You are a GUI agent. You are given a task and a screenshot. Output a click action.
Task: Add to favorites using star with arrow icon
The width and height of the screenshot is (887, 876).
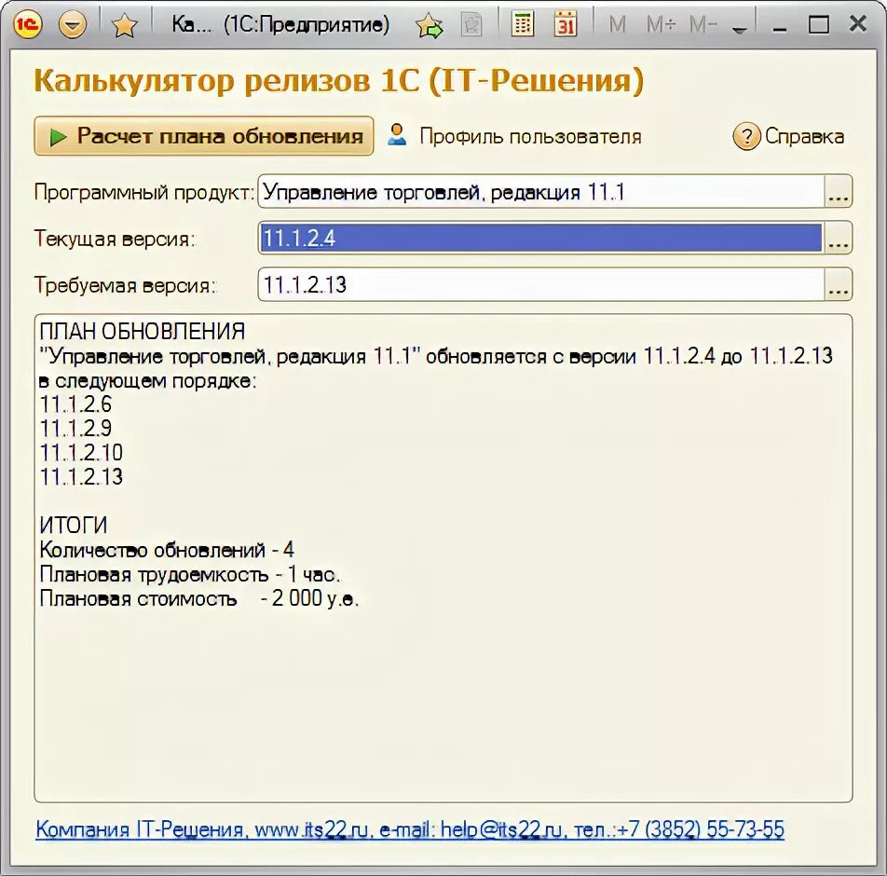click(x=430, y=25)
